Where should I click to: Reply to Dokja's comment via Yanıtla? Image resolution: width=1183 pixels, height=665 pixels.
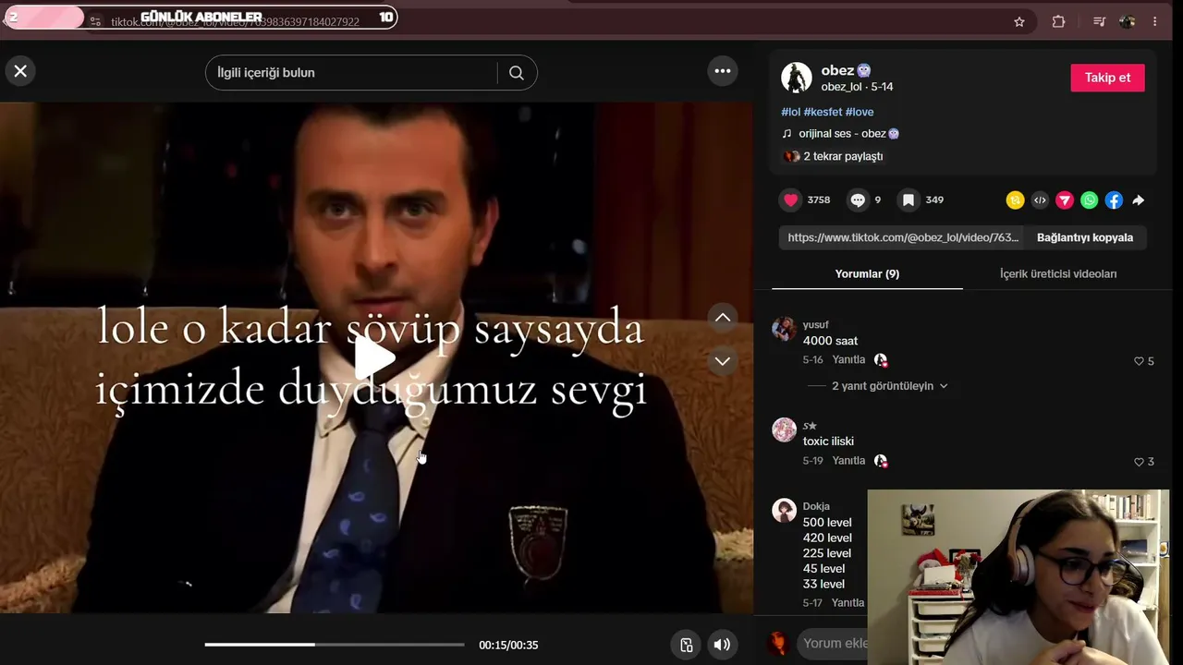pyautogui.click(x=848, y=603)
